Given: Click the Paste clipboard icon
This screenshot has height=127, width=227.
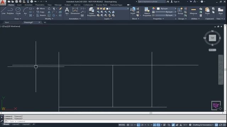Looking at the screenshot, I should (207, 11).
